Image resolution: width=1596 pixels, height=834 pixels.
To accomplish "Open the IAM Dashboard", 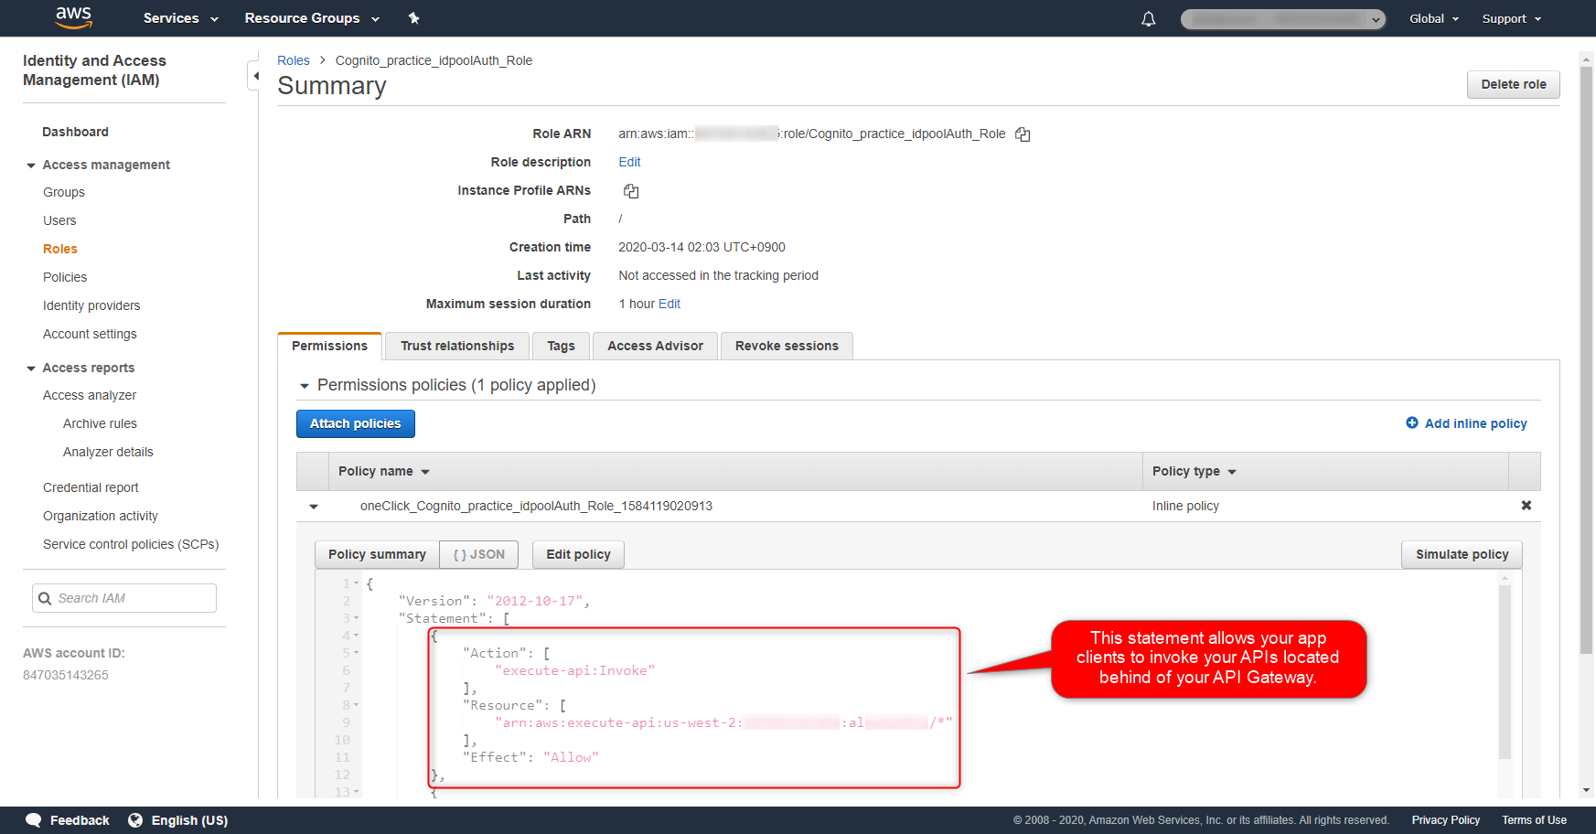I will tap(75, 132).
